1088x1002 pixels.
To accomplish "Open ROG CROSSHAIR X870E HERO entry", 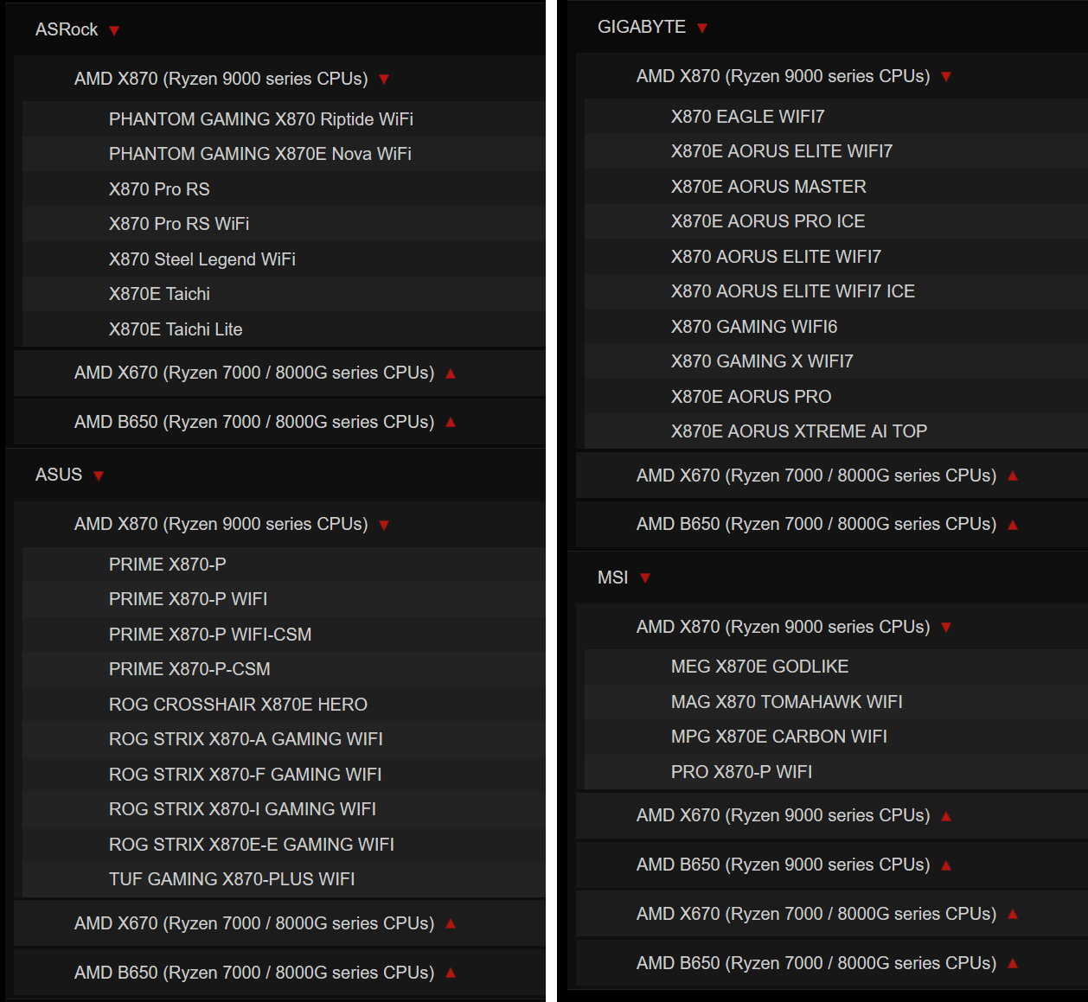I will click(x=238, y=705).
